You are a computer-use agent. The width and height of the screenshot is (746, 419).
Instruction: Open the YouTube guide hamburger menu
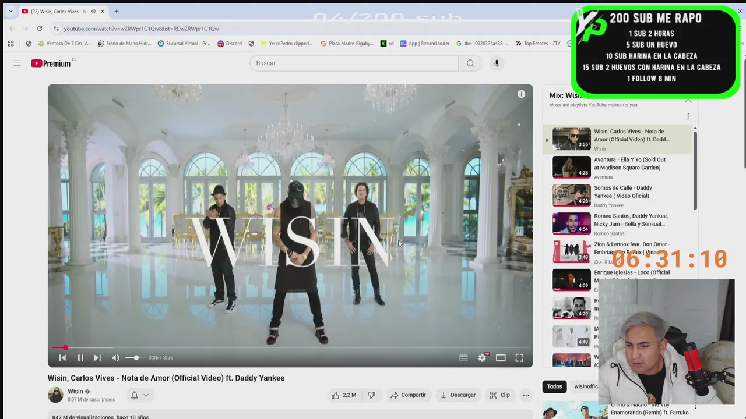tap(17, 63)
